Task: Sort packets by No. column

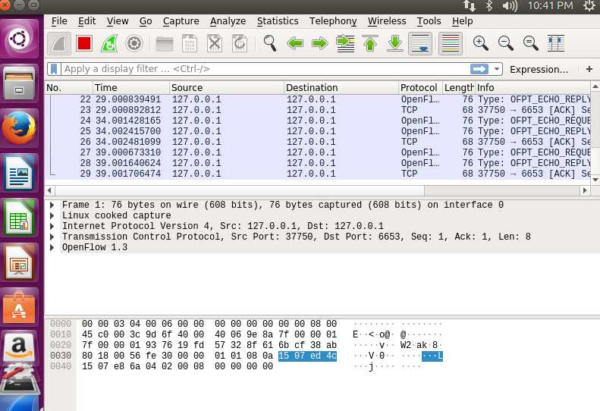Action: coord(69,88)
